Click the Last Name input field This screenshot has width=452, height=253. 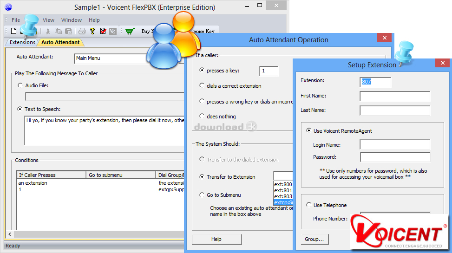[395, 110]
